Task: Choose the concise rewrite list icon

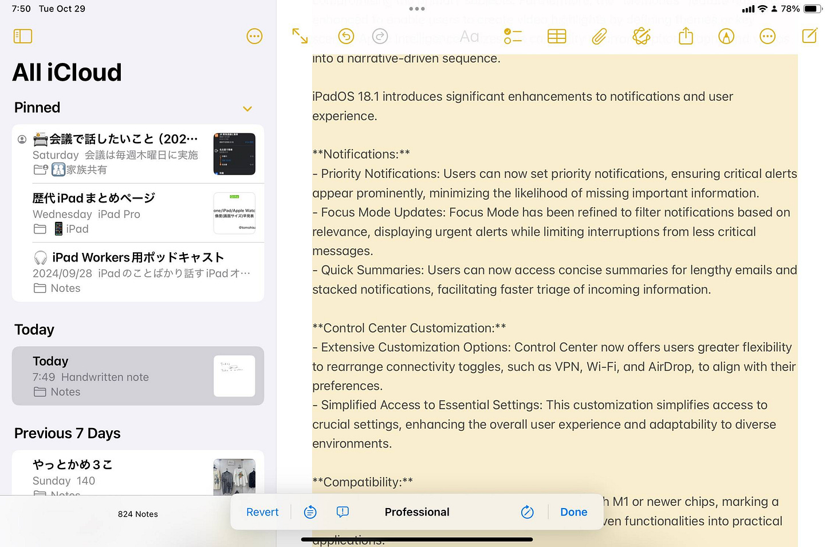Action: click(310, 512)
